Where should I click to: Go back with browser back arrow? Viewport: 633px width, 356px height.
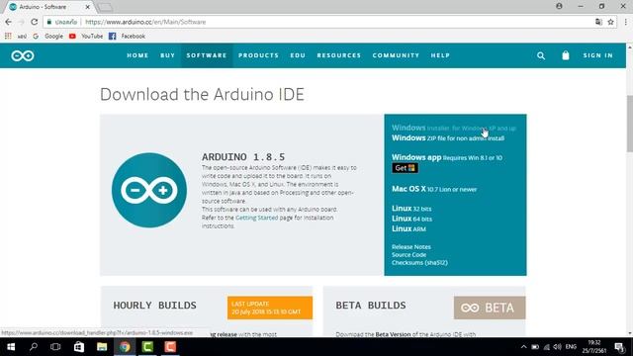(9, 22)
